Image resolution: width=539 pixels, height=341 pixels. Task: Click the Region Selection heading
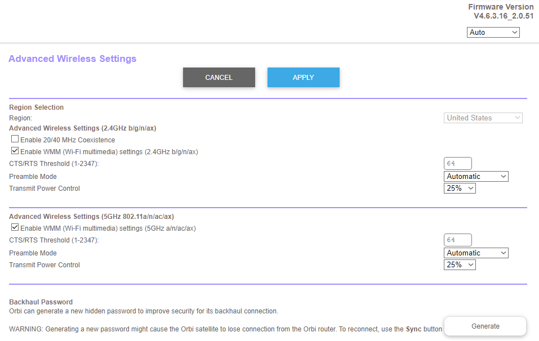pyautogui.click(x=36, y=107)
